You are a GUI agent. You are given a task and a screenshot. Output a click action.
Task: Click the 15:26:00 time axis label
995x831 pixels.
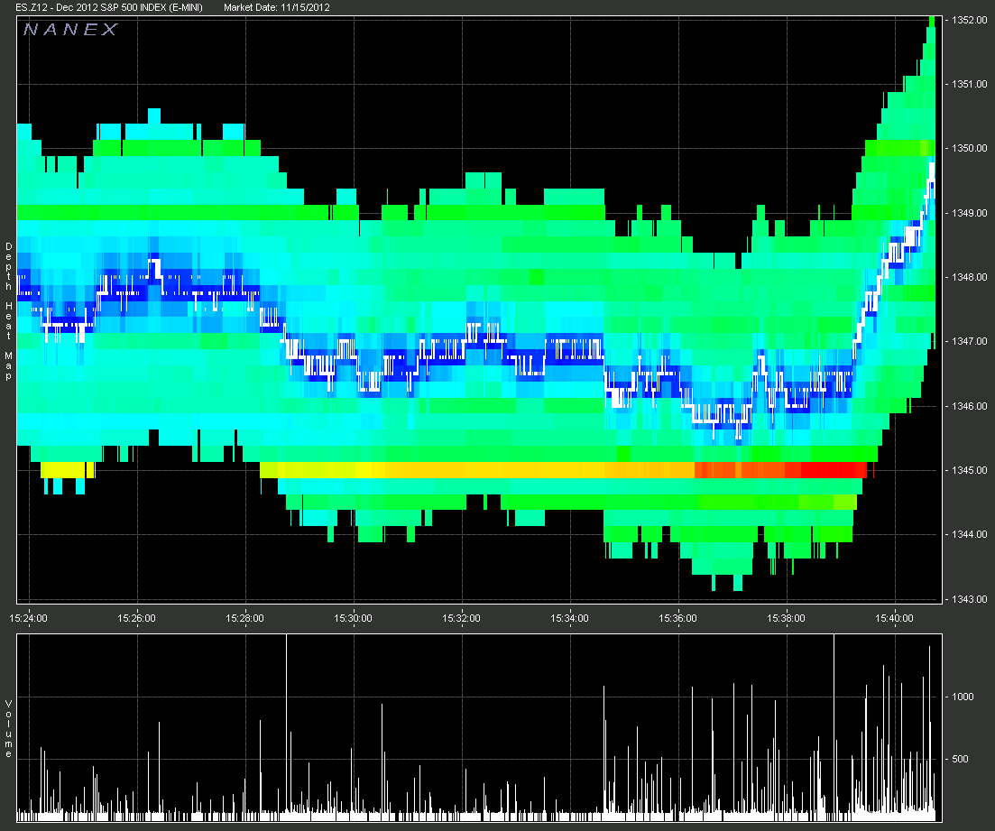click(136, 618)
